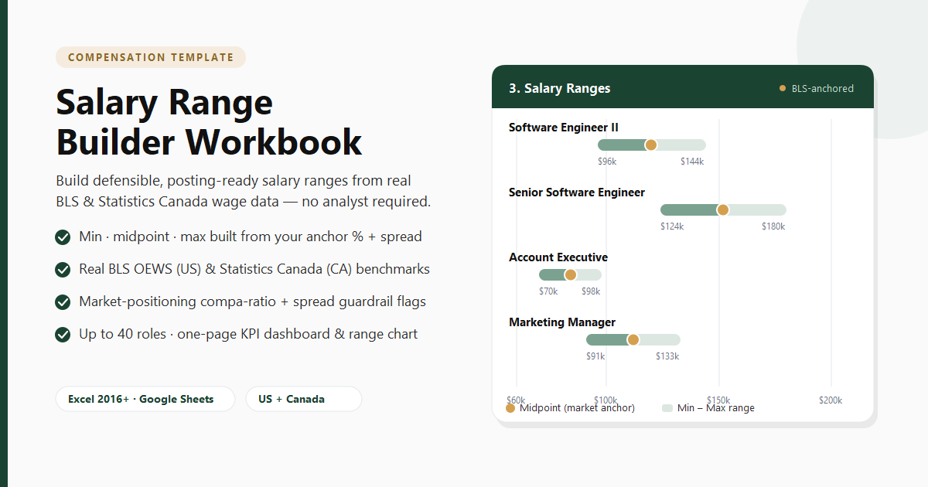This screenshot has width=928, height=487.
Task: Click the '$133k' maximum value
Action: click(667, 356)
